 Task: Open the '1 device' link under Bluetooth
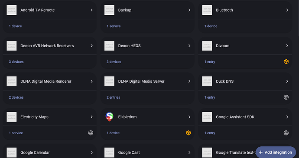[x=211, y=26]
